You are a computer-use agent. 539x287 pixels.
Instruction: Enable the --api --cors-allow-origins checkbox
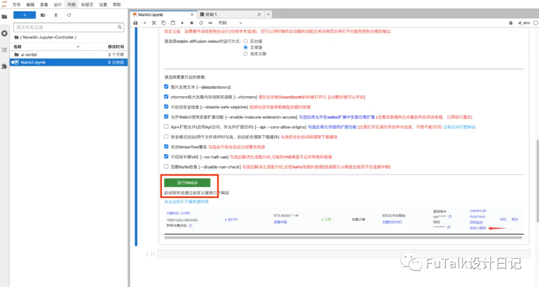pos(166,127)
